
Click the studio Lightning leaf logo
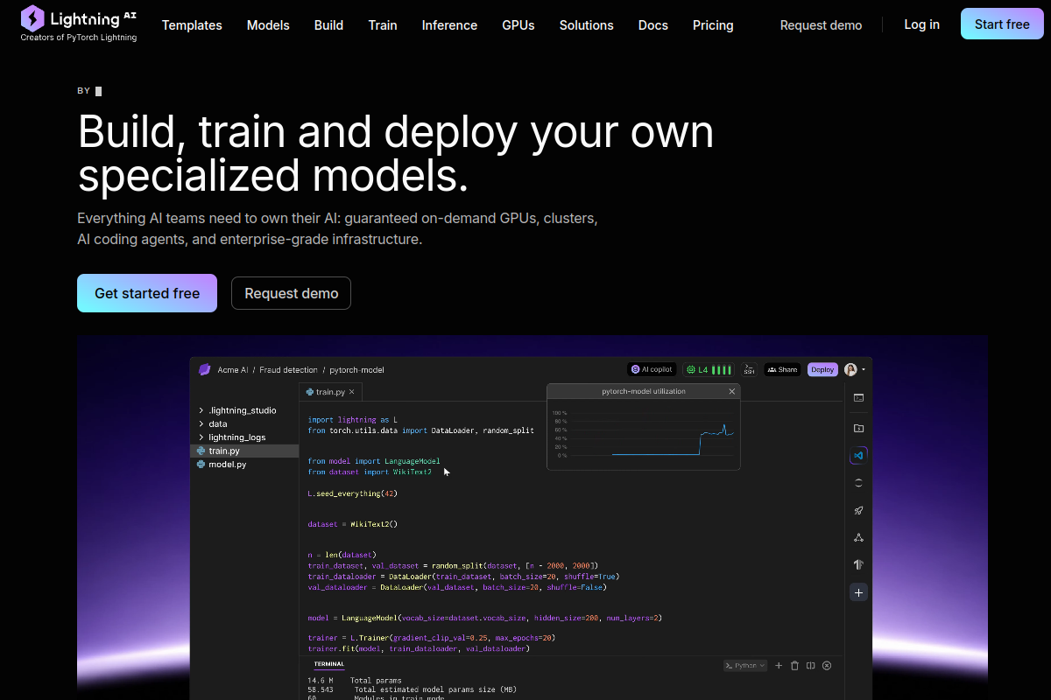(x=205, y=370)
